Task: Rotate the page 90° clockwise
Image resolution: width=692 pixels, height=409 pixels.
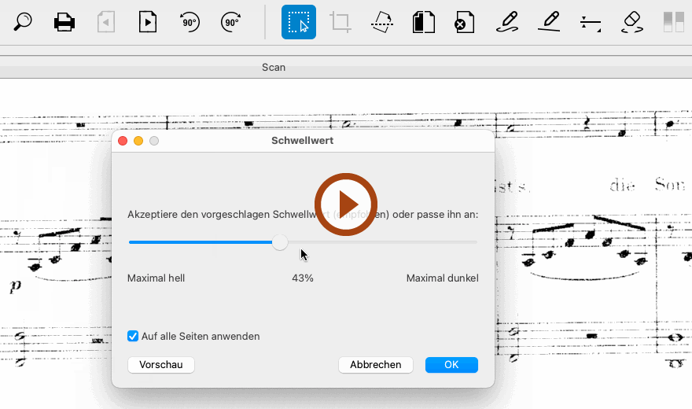Action: [231, 22]
